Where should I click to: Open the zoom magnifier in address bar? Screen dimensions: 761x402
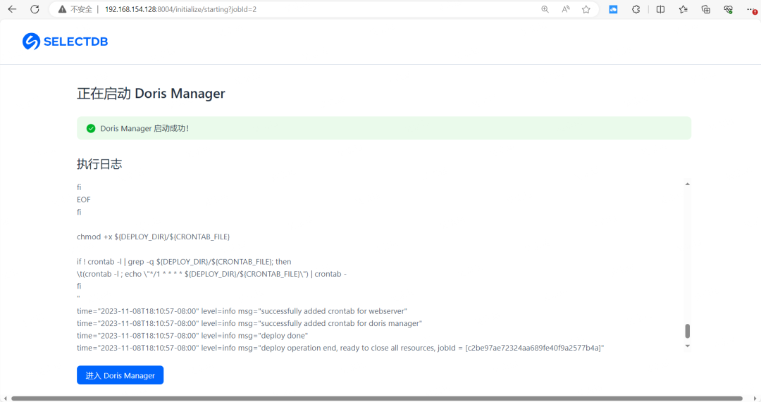[545, 9]
